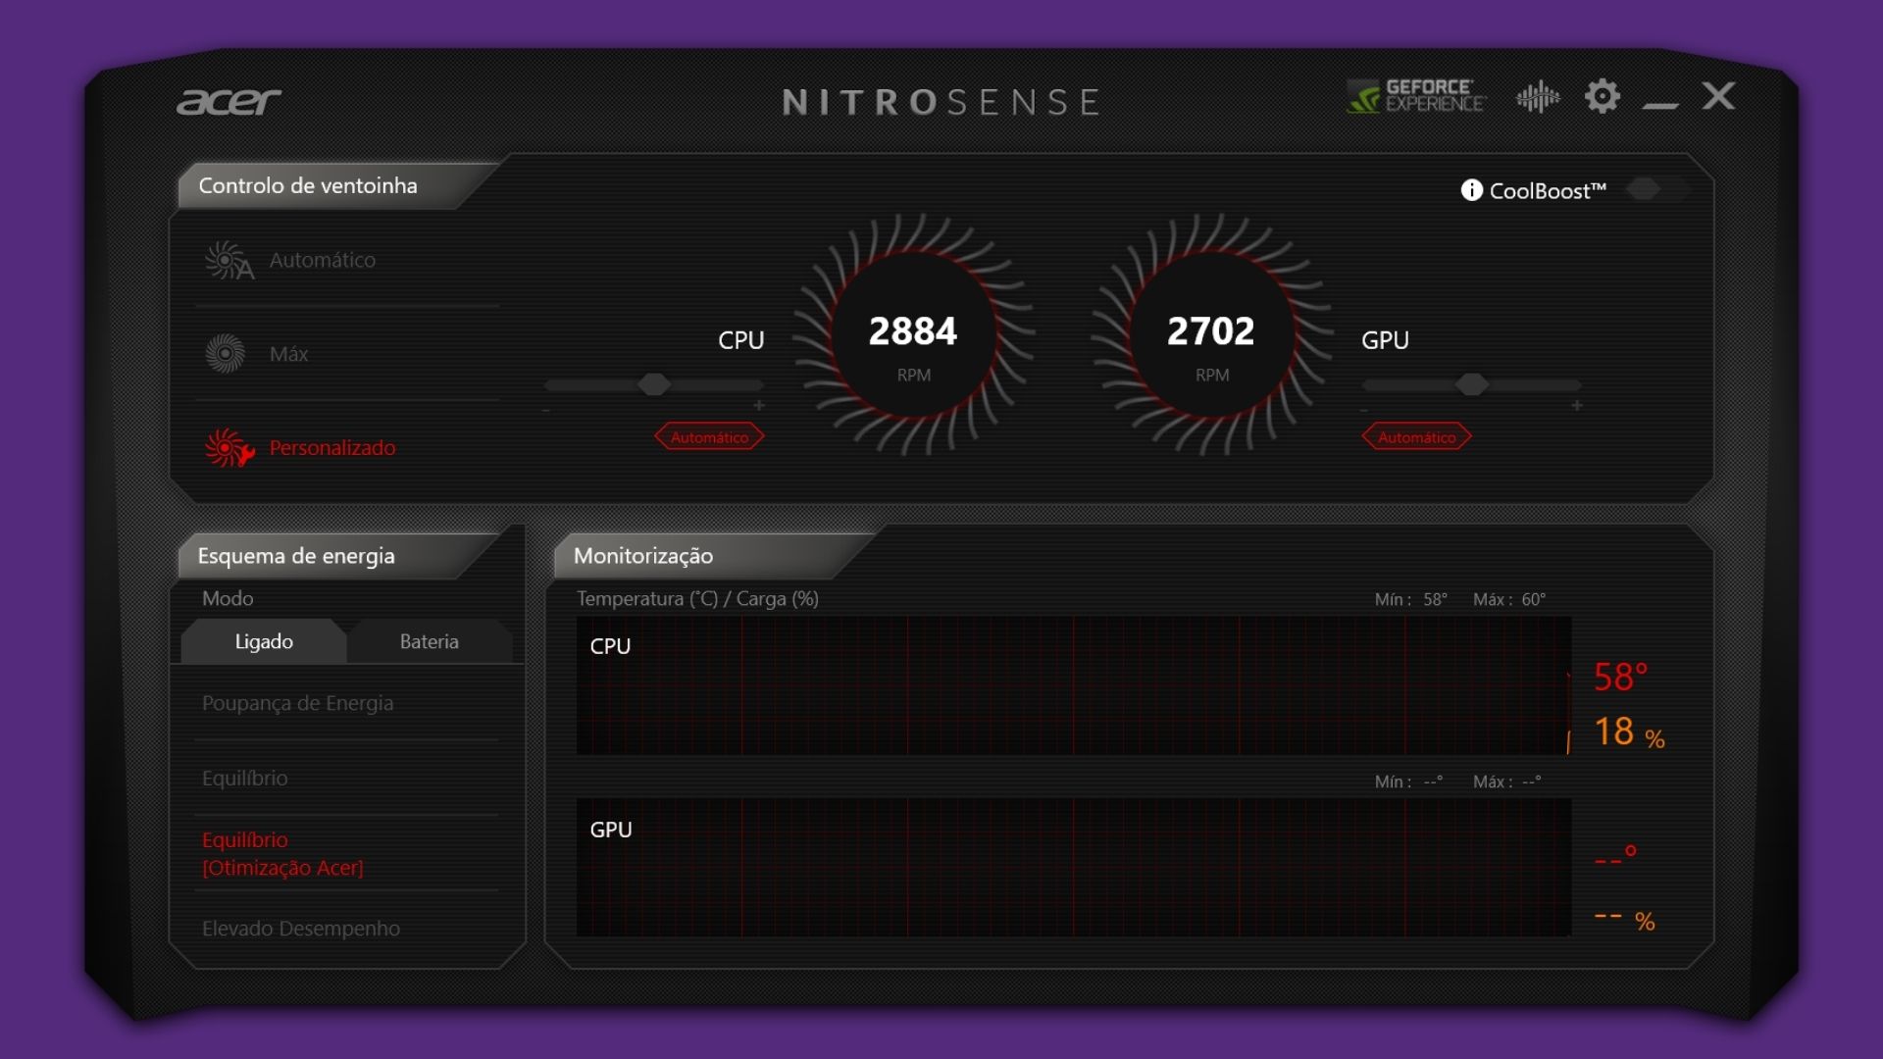Viewport: 1883px width, 1059px height.
Task: Click the GPU temperature graph
Action: point(1074,868)
